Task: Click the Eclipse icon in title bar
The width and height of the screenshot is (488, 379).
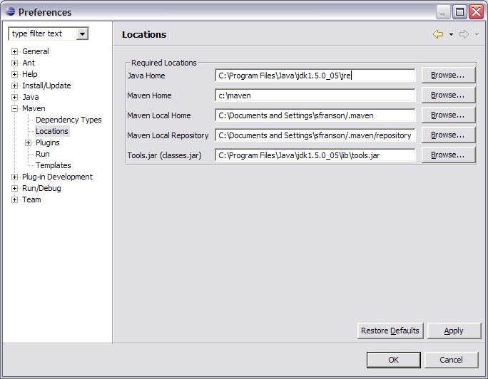Action: (x=10, y=11)
